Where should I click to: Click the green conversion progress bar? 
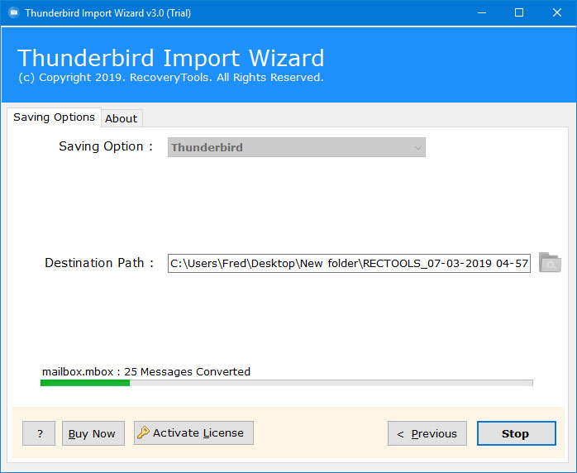85,383
